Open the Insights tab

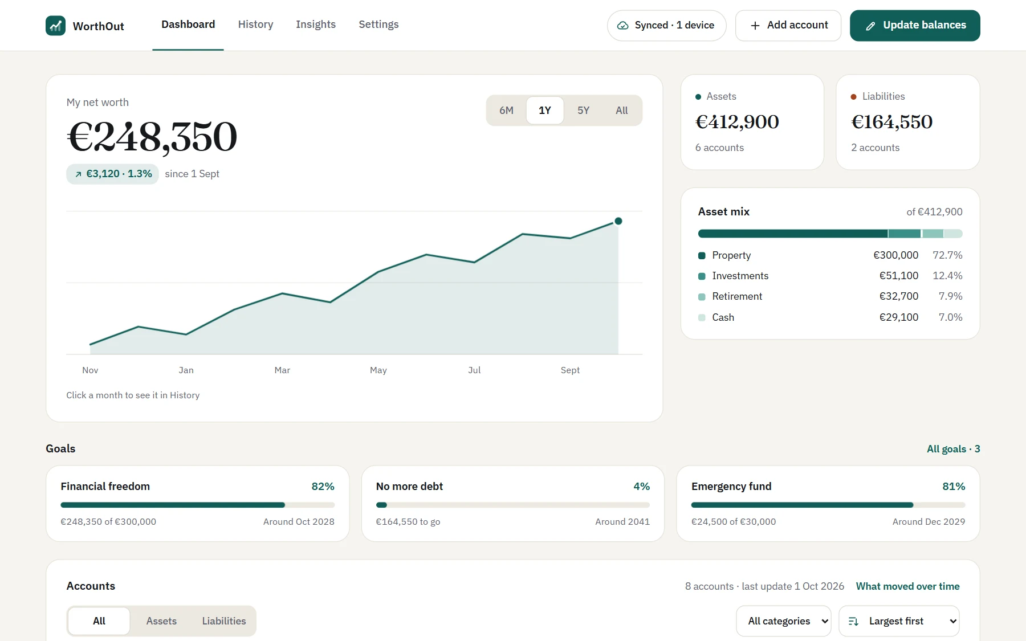pyautogui.click(x=316, y=25)
